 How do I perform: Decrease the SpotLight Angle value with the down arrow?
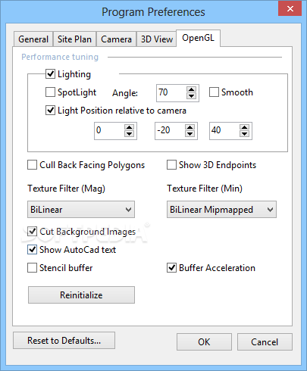191,96
